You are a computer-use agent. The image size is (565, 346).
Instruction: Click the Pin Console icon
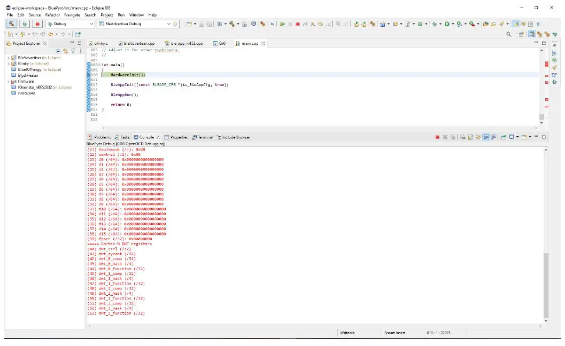coord(504,137)
